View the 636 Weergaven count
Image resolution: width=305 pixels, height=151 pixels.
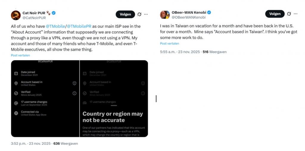tap(66, 144)
